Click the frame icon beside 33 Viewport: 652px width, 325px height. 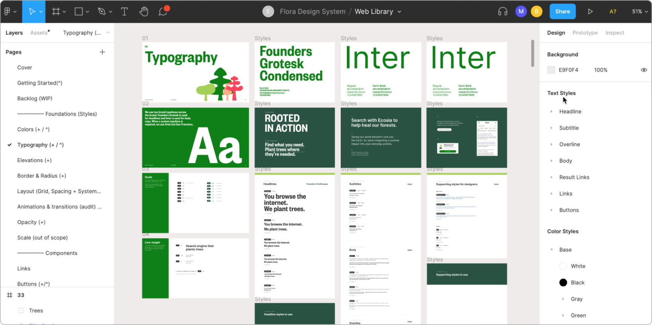click(10, 295)
